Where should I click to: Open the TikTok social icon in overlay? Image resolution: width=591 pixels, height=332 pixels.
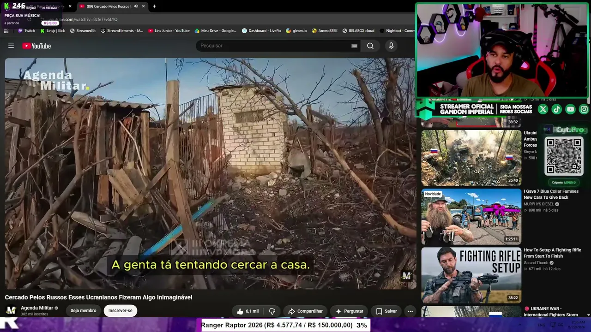point(557,109)
